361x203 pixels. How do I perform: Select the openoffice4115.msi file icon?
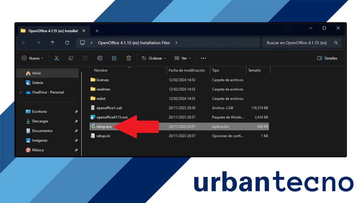(93, 117)
